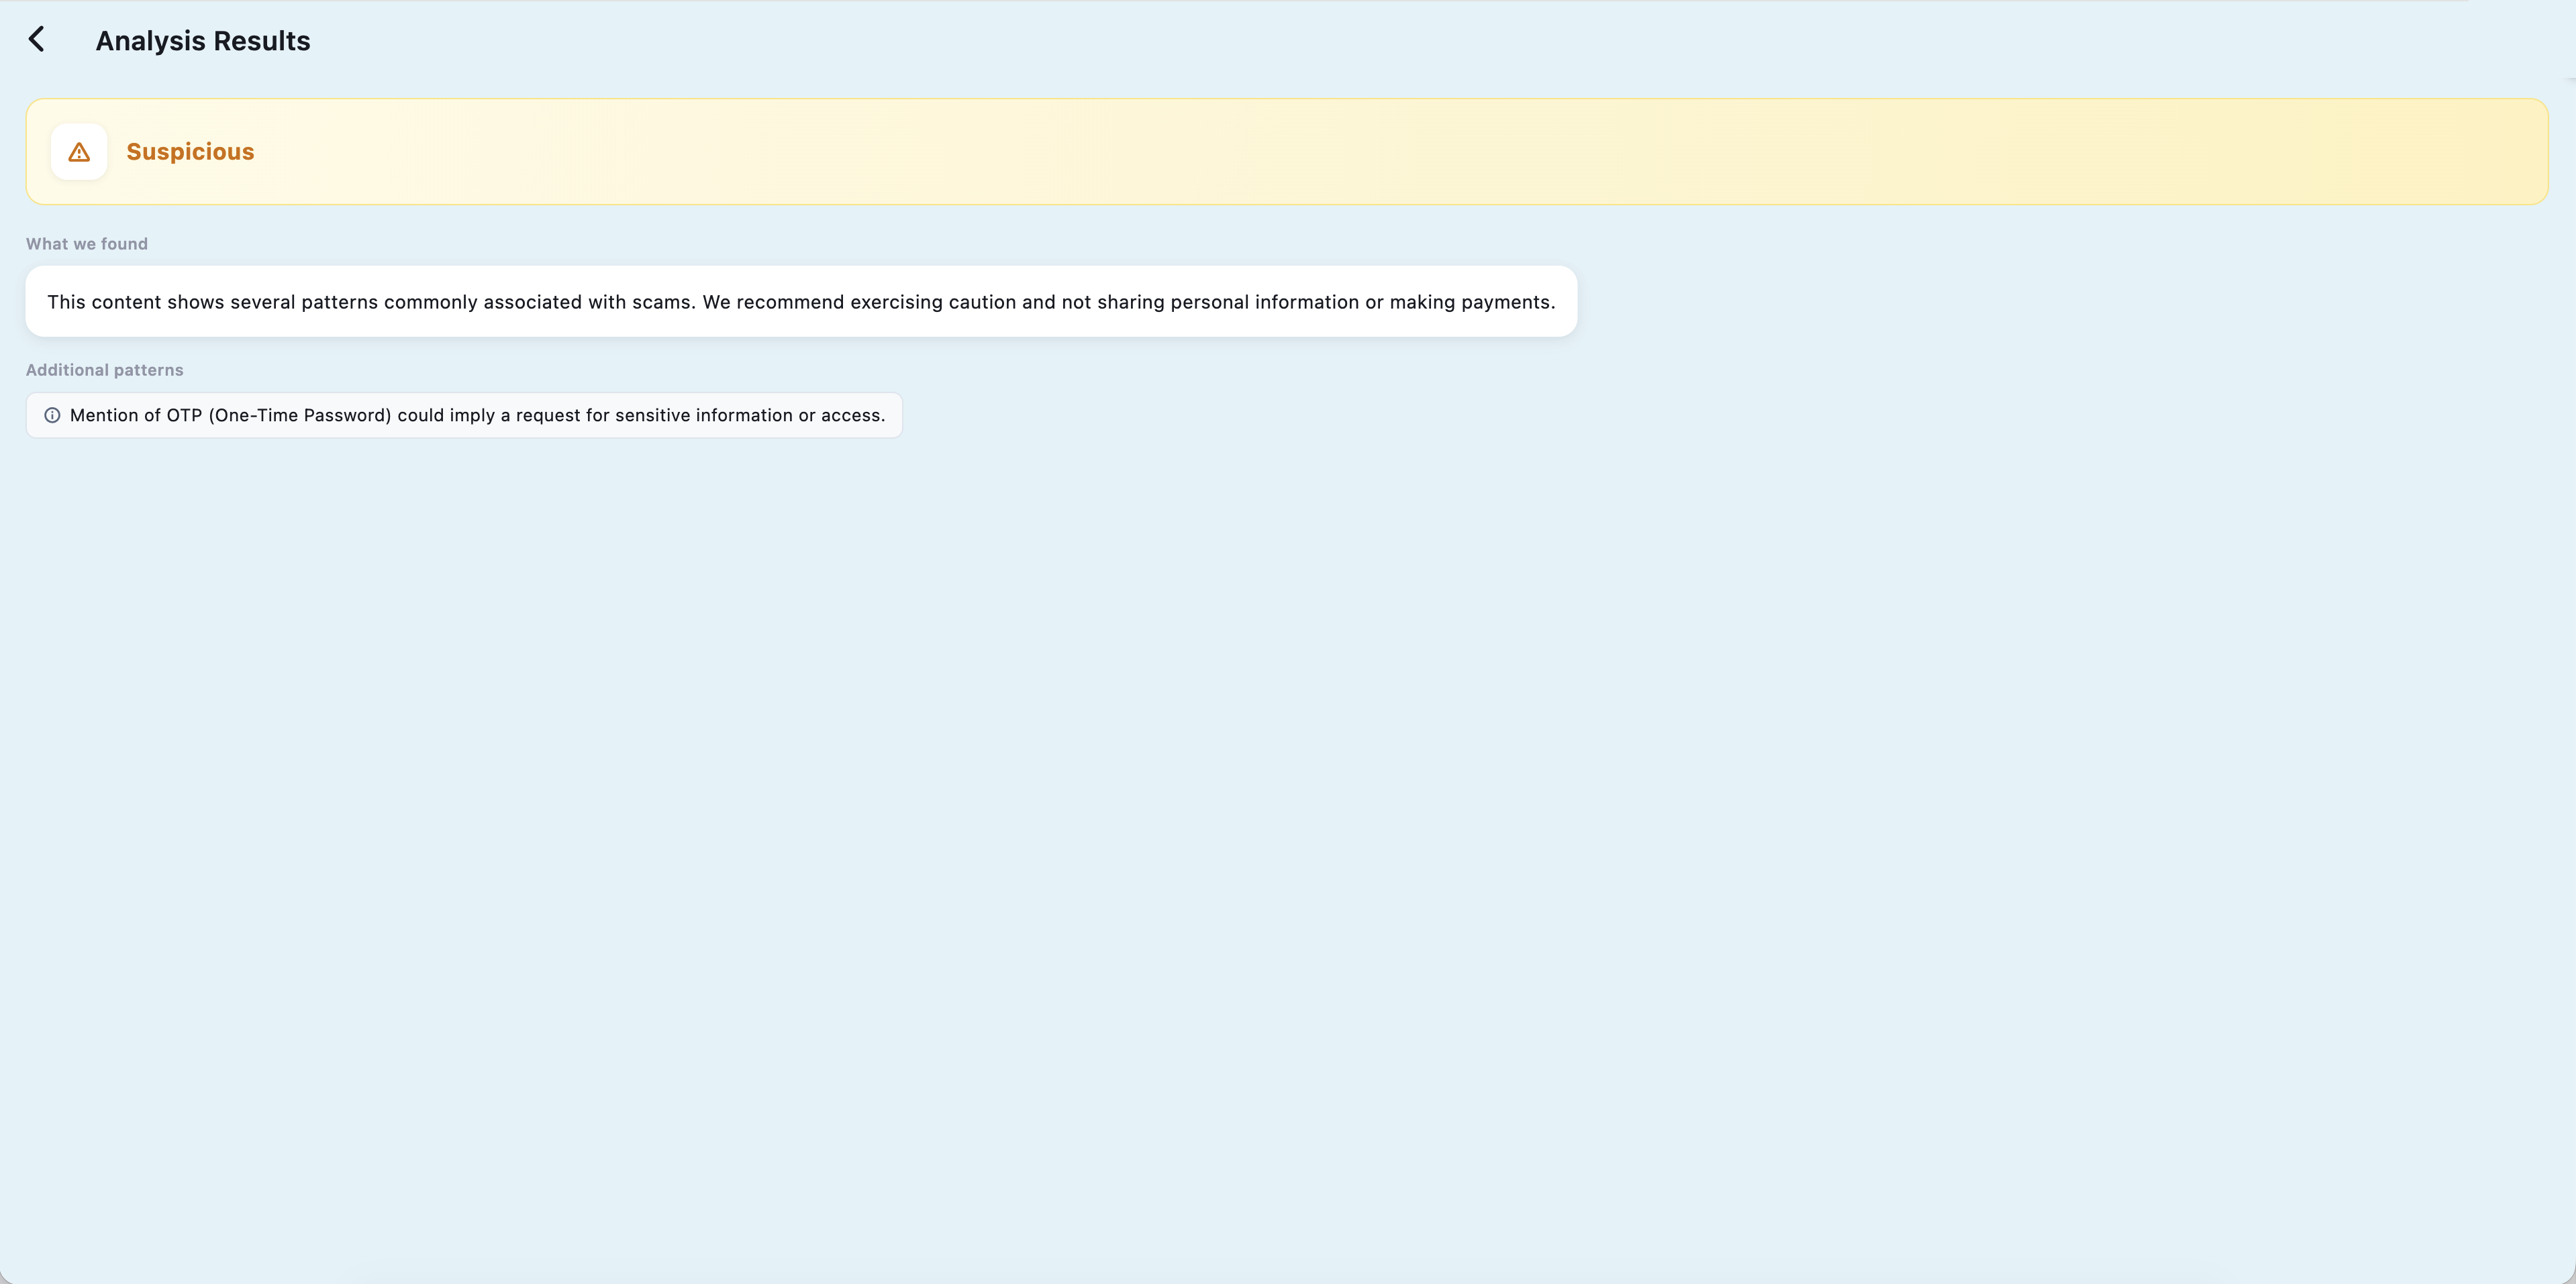Click the Suspicious warning triangle icon
The height and width of the screenshot is (1284, 2576).
79,152
